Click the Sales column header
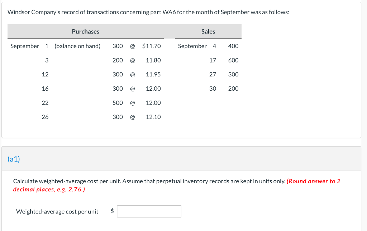Viewport: 367px width, 231px height. tap(208, 31)
